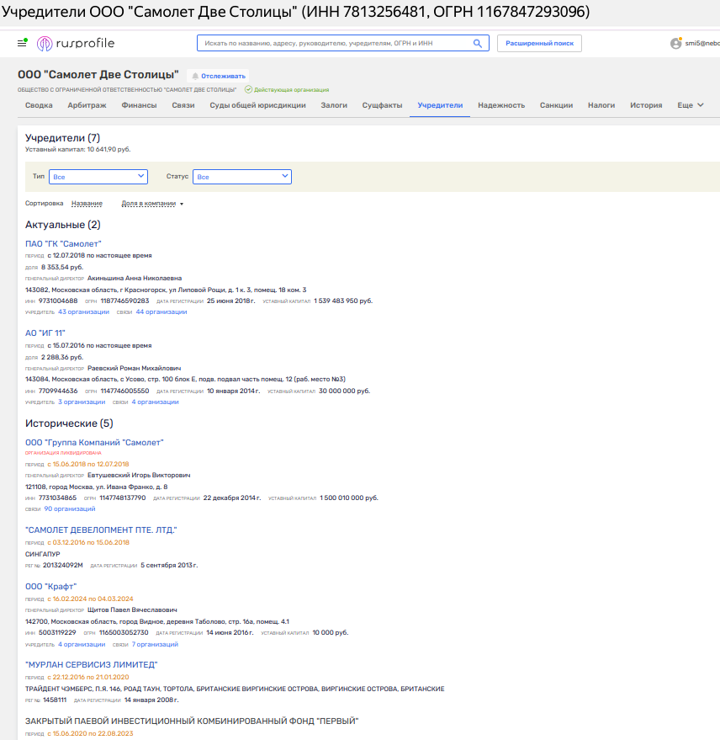Open the user profile avatar icon
This screenshot has height=740, width=720.
click(x=675, y=44)
